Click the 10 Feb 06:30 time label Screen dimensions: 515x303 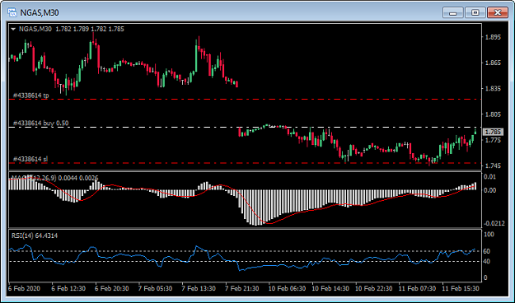tap(287, 288)
